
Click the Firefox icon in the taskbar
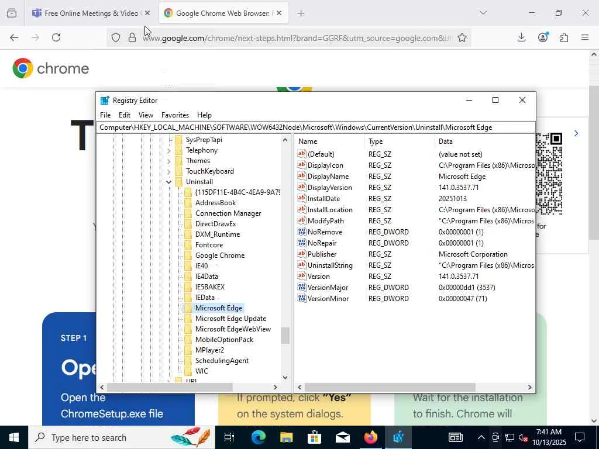pyautogui.click(x=370, y=437)
